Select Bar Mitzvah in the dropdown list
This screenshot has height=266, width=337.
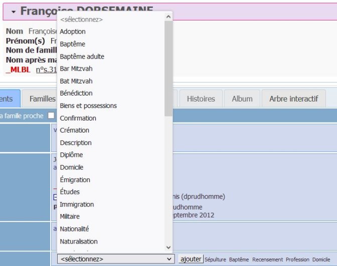click(76, 68)
